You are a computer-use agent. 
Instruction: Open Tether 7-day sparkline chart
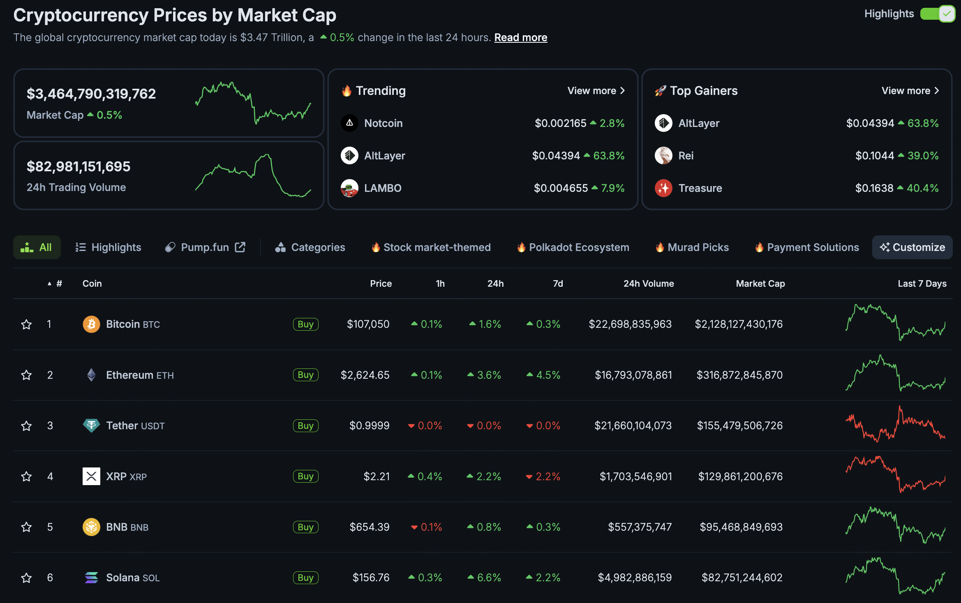click(895, 424)
